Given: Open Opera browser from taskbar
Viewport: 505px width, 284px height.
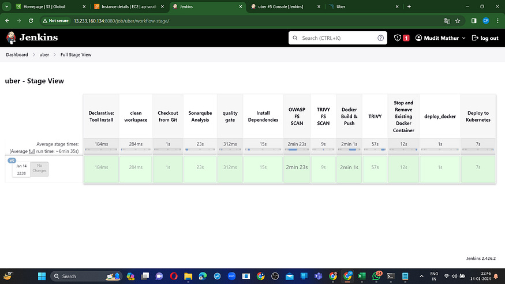Looking at the screenshot, I should point(174,276).
